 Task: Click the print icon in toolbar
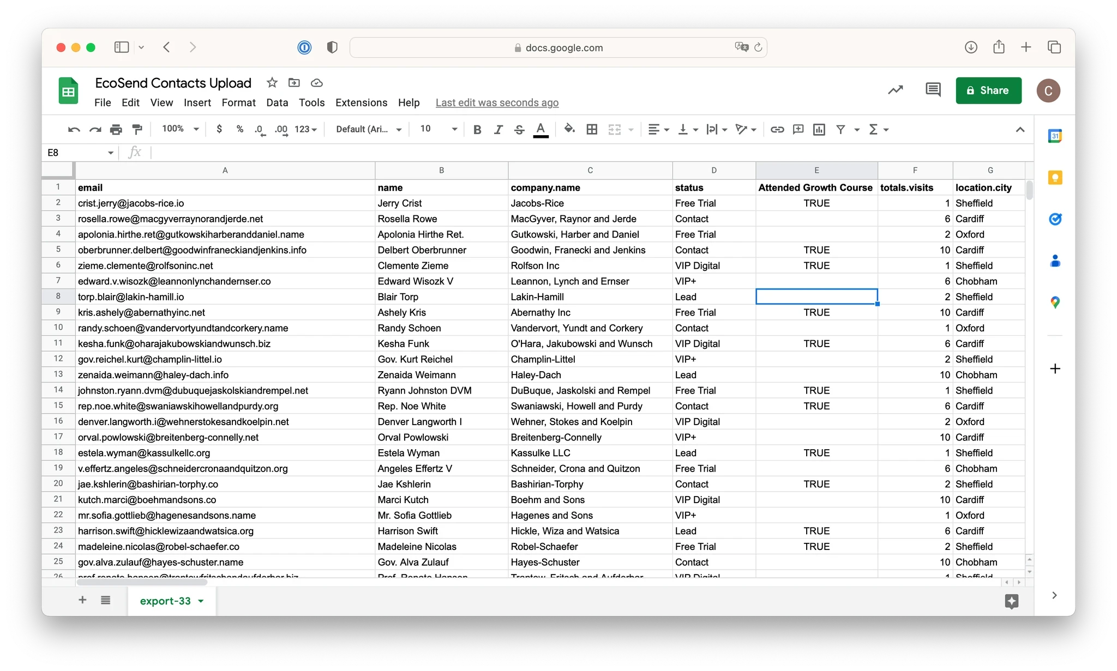click(116, 129)
